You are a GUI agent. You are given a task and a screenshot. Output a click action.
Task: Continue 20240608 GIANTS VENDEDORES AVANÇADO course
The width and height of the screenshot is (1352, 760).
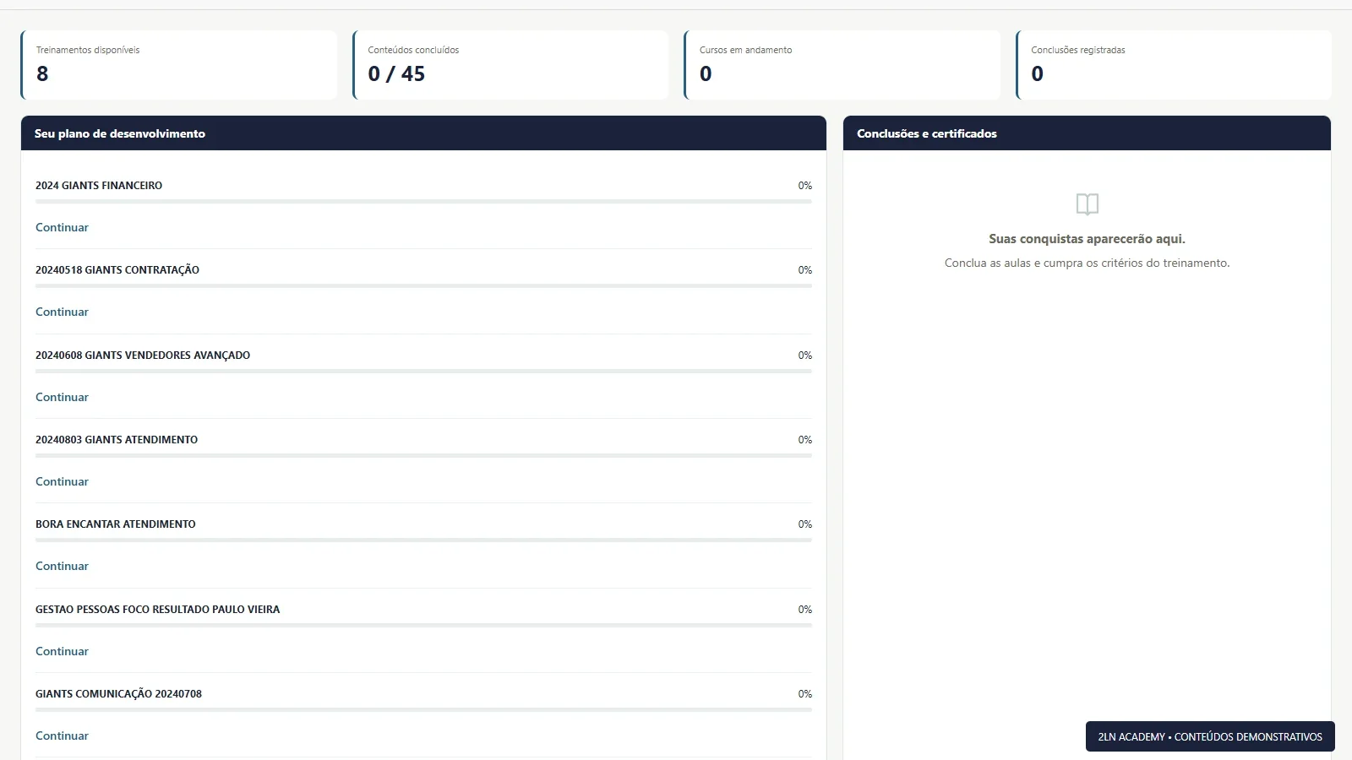coord(62,397)
